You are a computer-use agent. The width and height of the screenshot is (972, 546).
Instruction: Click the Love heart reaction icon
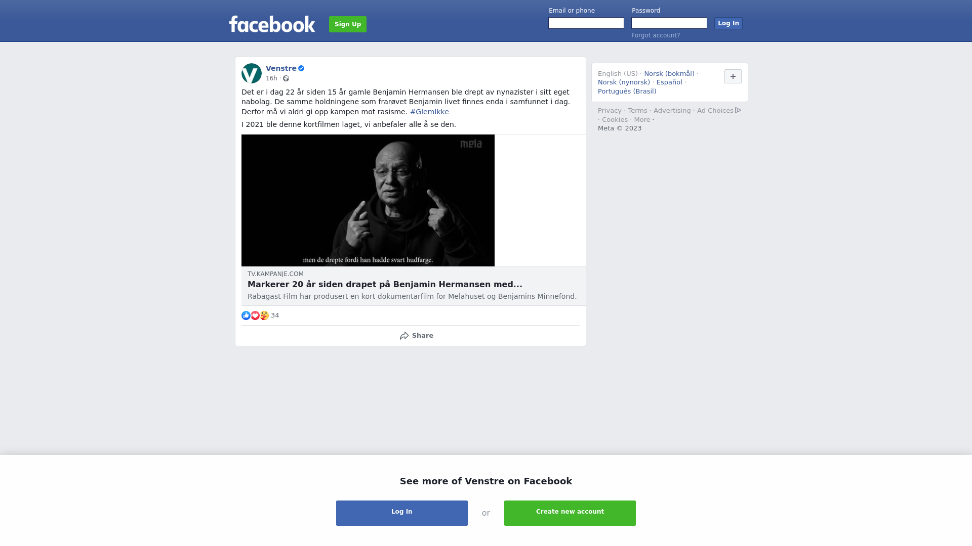[x=255, y=315]
